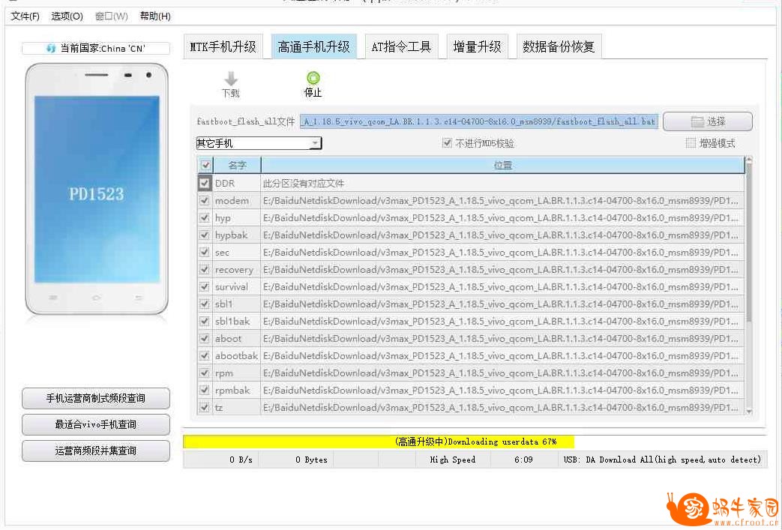Image resolution: width=782 pixels, height=530 pixels.
Task: Click the 当前国家:China 'CN' button
Action: [x=96, y=49]
